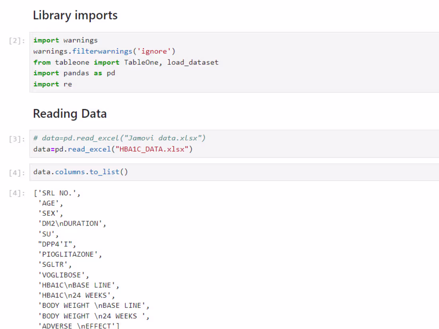Click the "Reading Data" heading
Screen dimensions: 439x329
70,114
